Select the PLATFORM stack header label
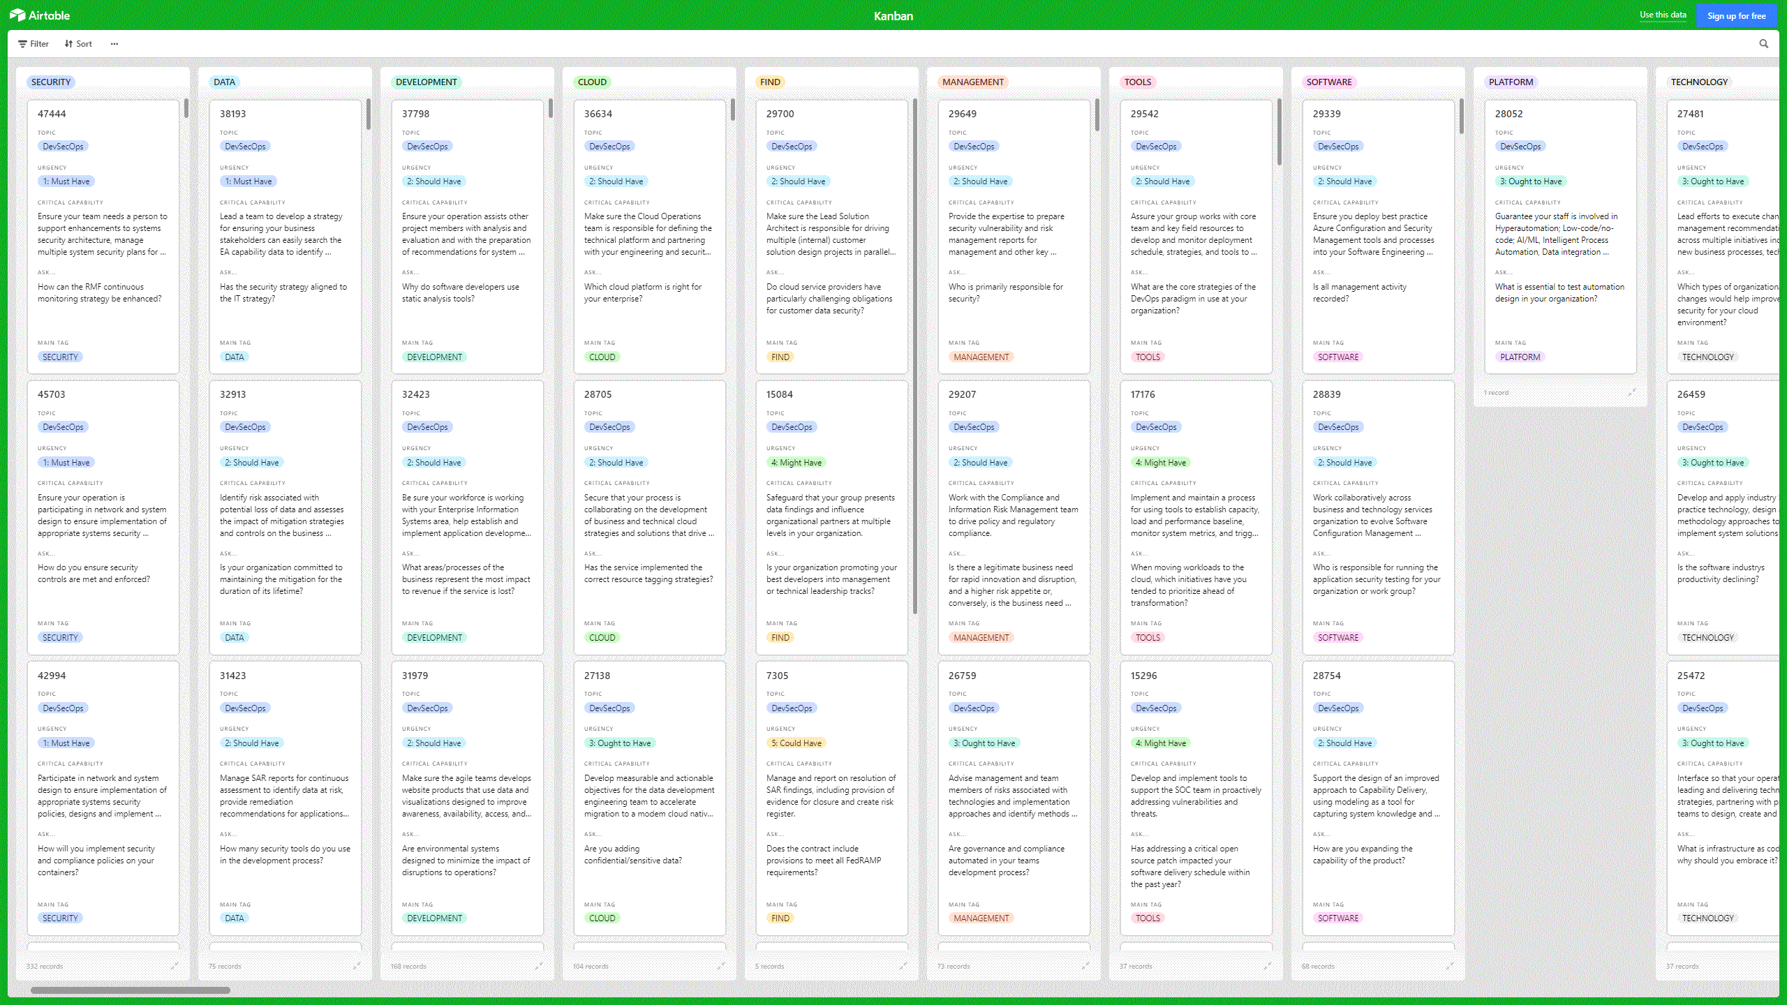 tap(1511, 82)
